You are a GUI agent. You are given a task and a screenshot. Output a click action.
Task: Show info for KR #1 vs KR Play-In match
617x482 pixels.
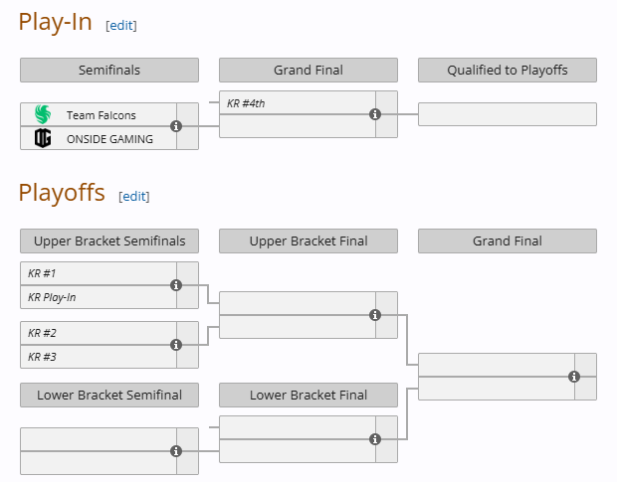176,285
